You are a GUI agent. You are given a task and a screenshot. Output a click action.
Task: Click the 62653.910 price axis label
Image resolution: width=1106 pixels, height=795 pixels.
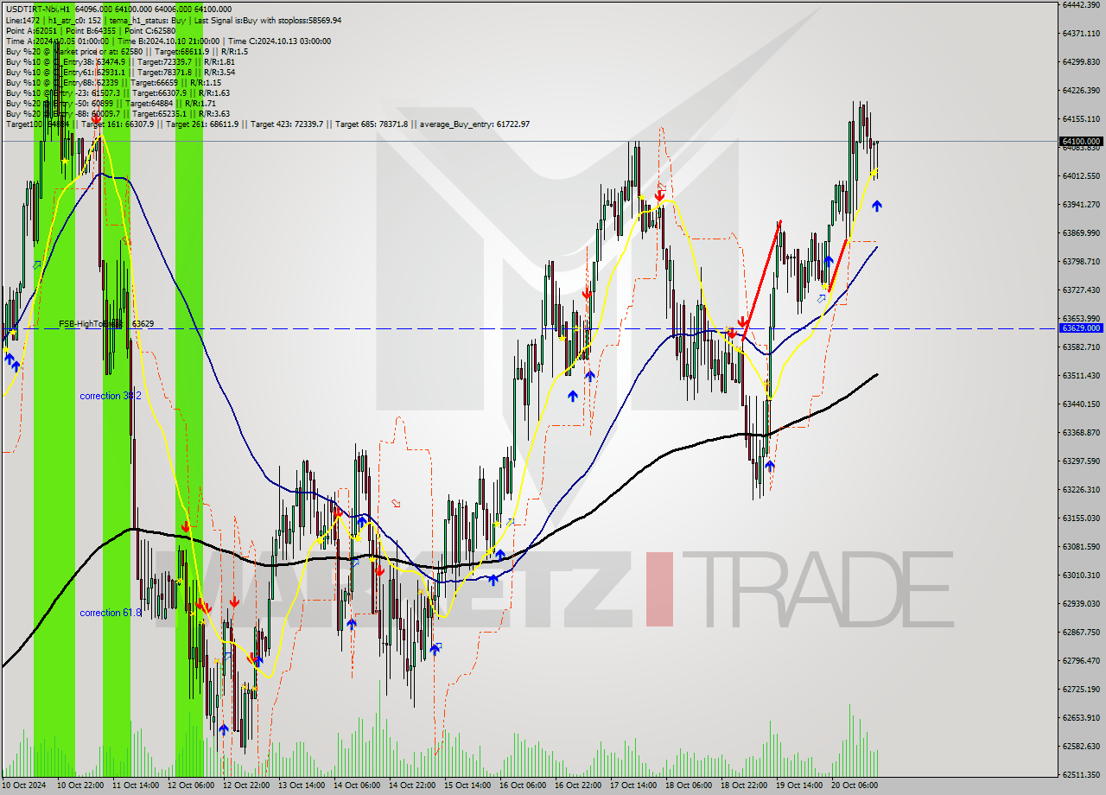1081,717
